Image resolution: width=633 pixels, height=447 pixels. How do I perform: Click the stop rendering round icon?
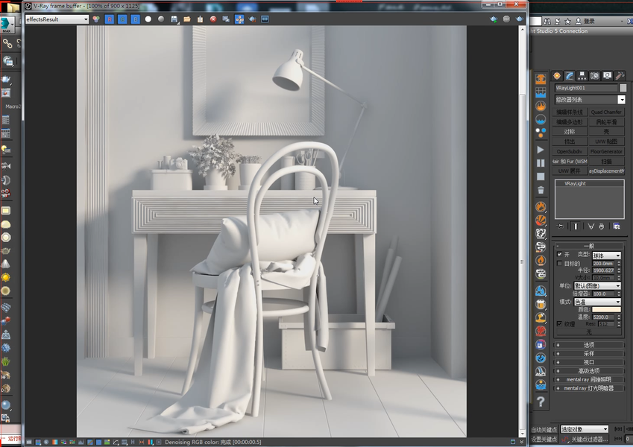(506, 19)
